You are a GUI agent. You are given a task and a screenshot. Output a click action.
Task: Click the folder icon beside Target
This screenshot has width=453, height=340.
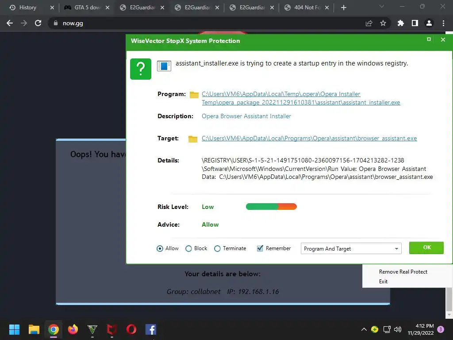pos(193,139)
